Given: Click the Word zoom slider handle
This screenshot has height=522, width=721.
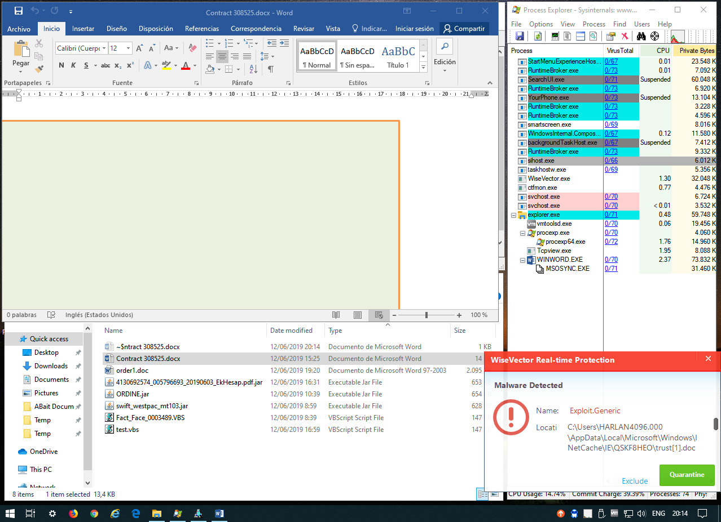Looking at the screenshot, I should tap(427, 315).
